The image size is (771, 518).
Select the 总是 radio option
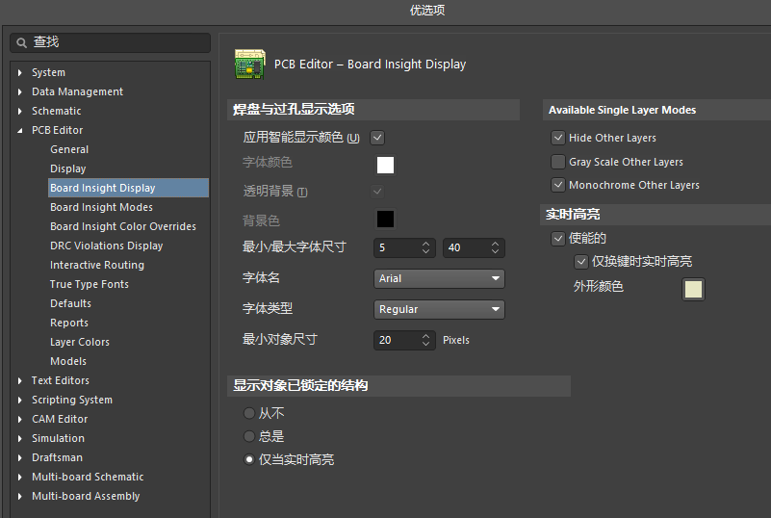click(x=249, y=436)
